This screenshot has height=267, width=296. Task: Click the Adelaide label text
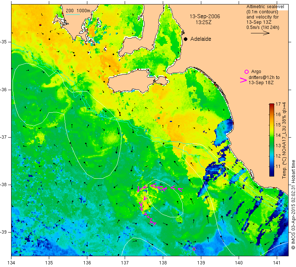point(201,39)
